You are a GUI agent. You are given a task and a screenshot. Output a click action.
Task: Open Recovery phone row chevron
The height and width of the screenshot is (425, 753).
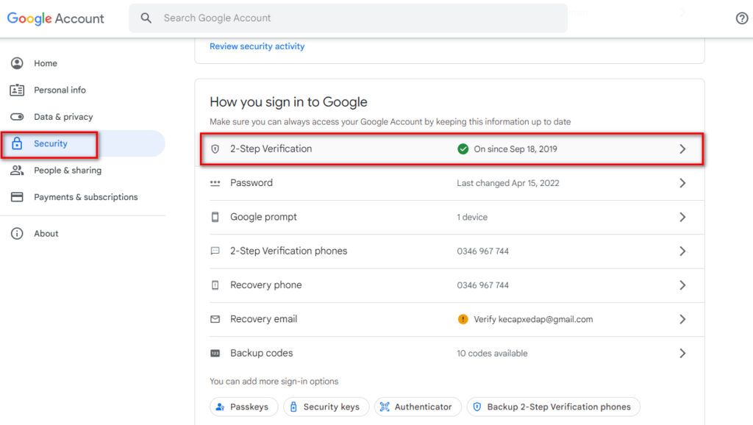coord(682,285)
